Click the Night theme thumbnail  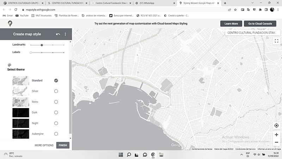[x=21, y=123]
